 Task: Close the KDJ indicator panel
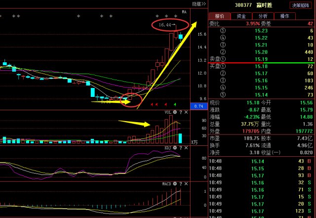186,147
